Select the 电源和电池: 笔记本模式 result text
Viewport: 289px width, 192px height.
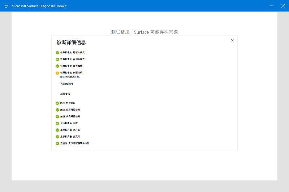click(73, 53)
